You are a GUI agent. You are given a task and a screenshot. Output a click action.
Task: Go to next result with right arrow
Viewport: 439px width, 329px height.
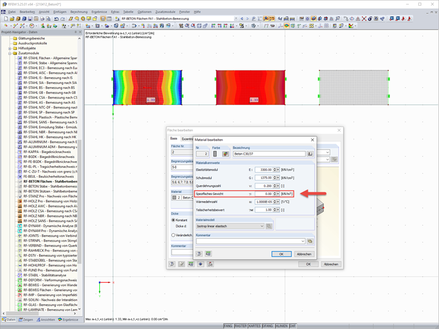pos(247,18)
